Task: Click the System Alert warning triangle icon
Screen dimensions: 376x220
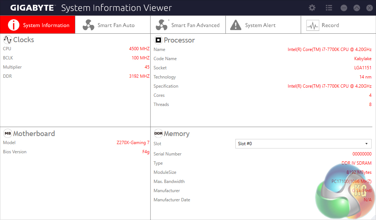Action: (236, 25)
